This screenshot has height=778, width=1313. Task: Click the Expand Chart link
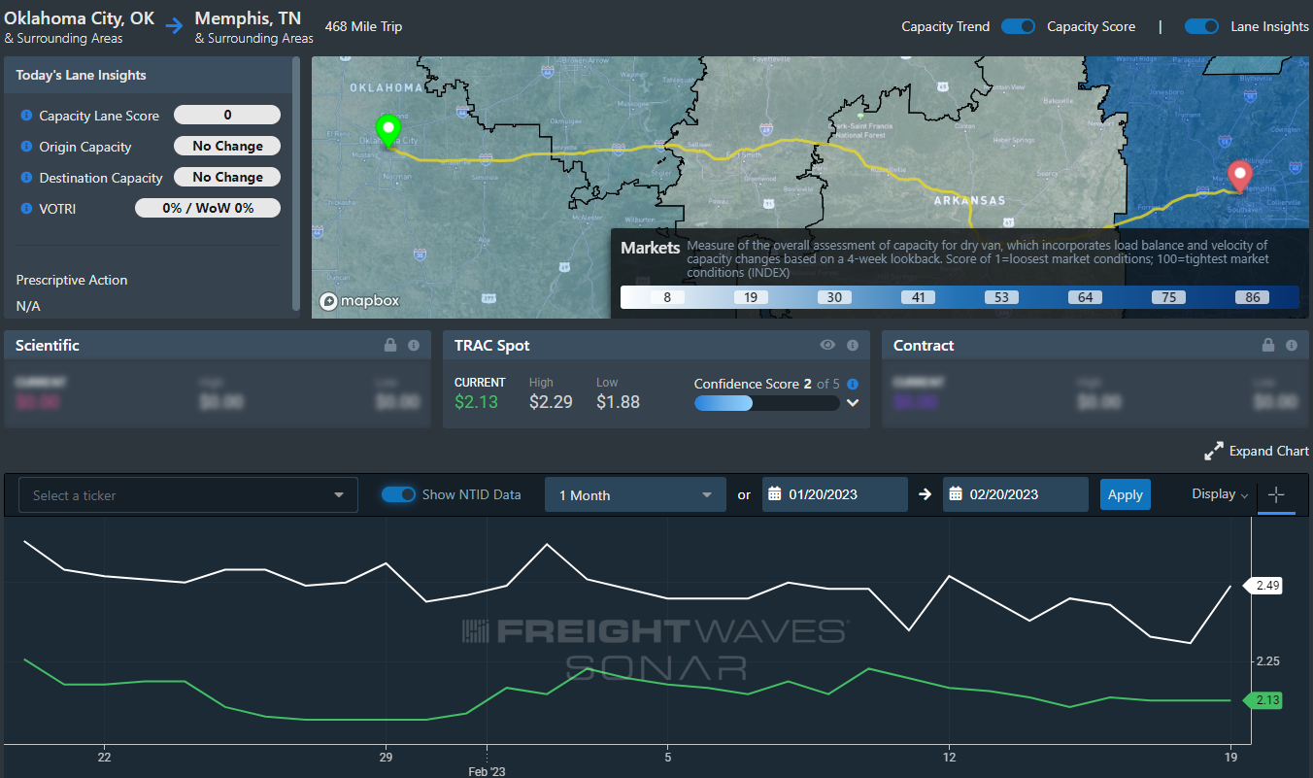coord(1269,451)
